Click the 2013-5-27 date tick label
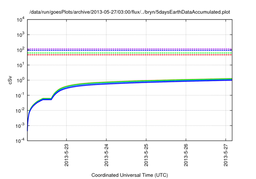Image resolution: width=256 pixels, height=179 pixels. point(226,155)
